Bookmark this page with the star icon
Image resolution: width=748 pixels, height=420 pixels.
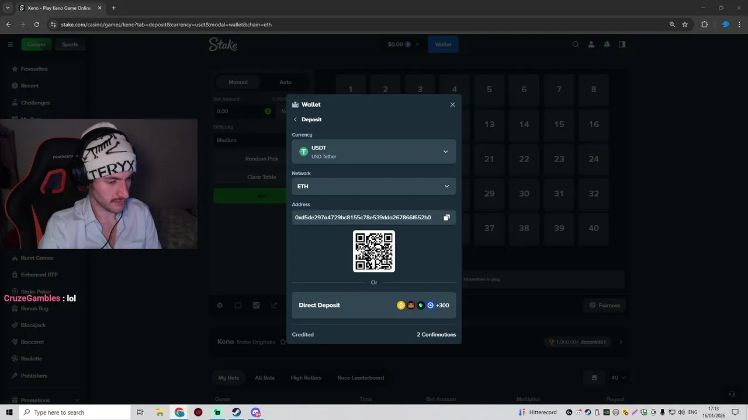click(x=685, y=24)
